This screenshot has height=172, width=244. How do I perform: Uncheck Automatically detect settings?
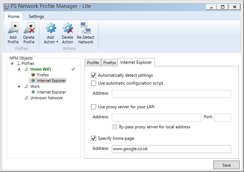click(94, 75)
